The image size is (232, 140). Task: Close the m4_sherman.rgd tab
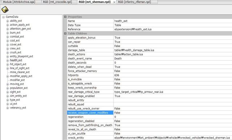[x=114, y=2]
